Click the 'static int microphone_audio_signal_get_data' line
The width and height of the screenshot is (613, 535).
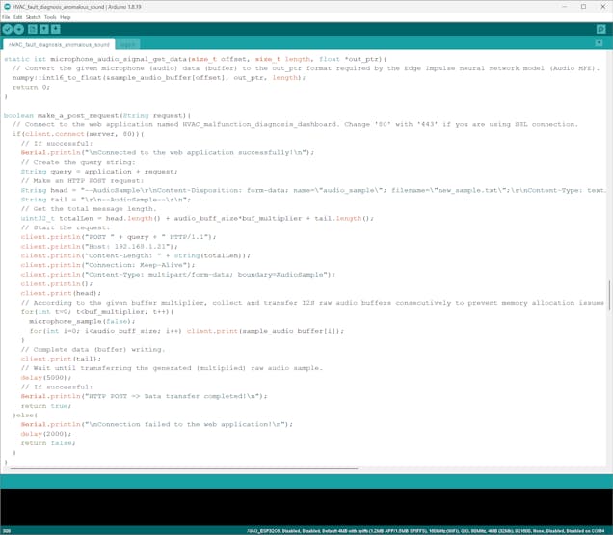click(x=195, y=59)
